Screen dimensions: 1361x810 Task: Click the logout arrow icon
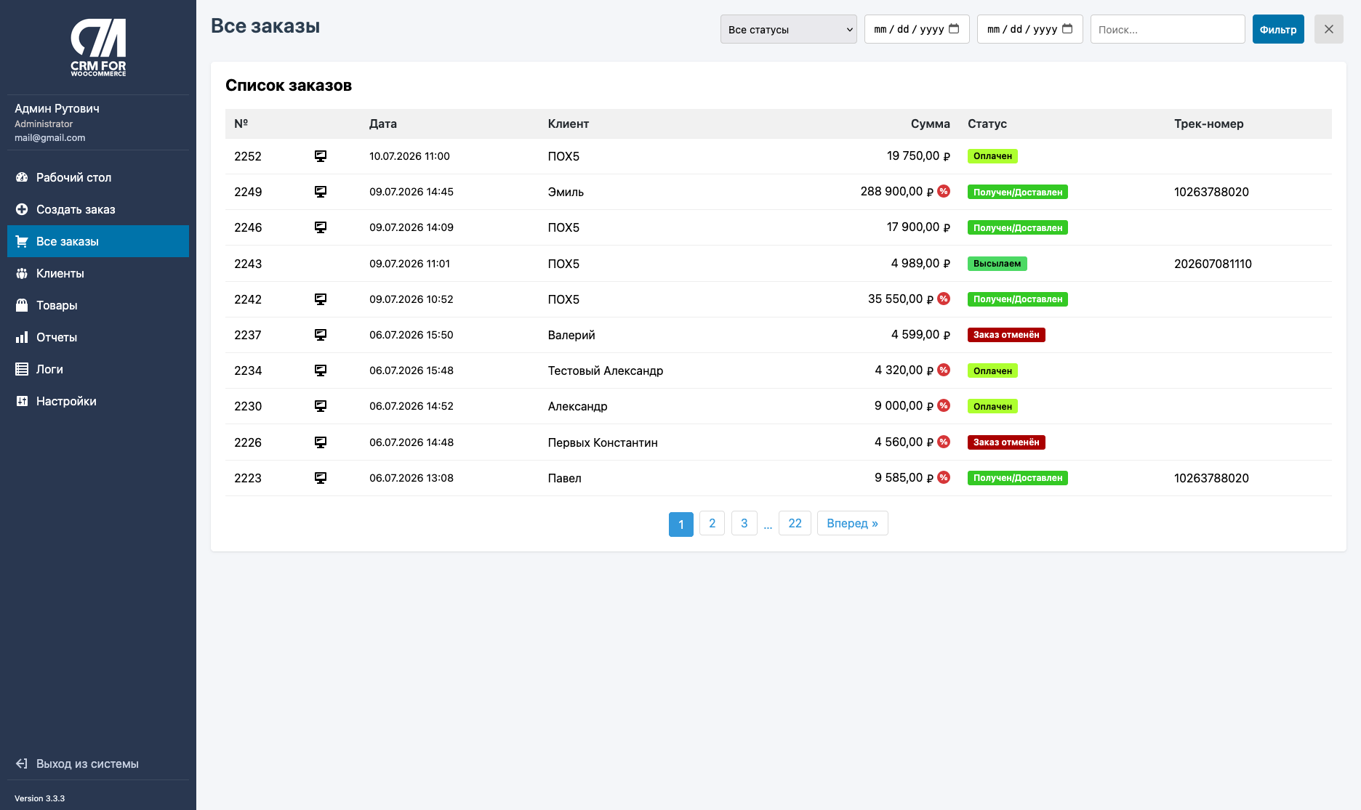22,764
